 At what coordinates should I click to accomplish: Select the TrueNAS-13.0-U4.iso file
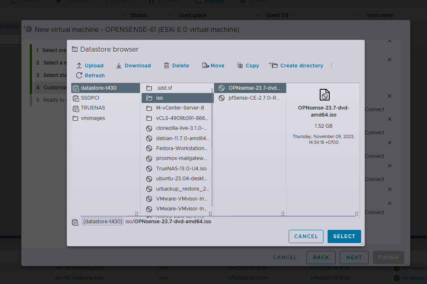pos(181,169)
